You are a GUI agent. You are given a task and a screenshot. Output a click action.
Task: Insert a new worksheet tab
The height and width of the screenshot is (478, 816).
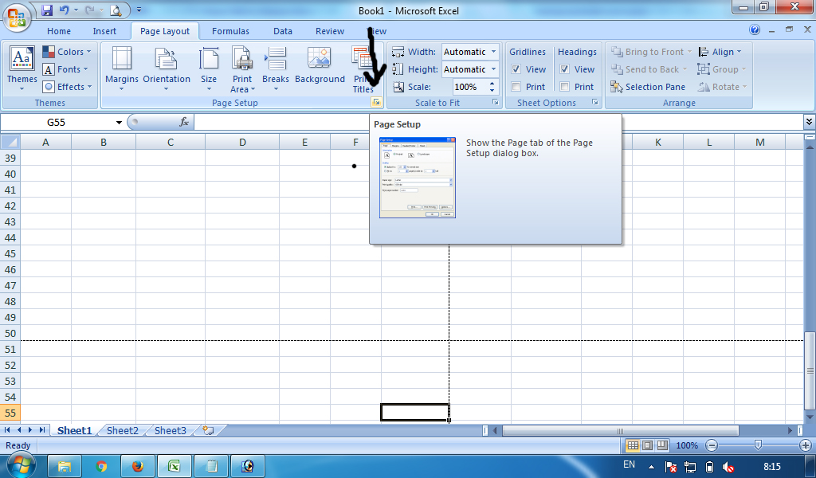click(x=208, y=431)
